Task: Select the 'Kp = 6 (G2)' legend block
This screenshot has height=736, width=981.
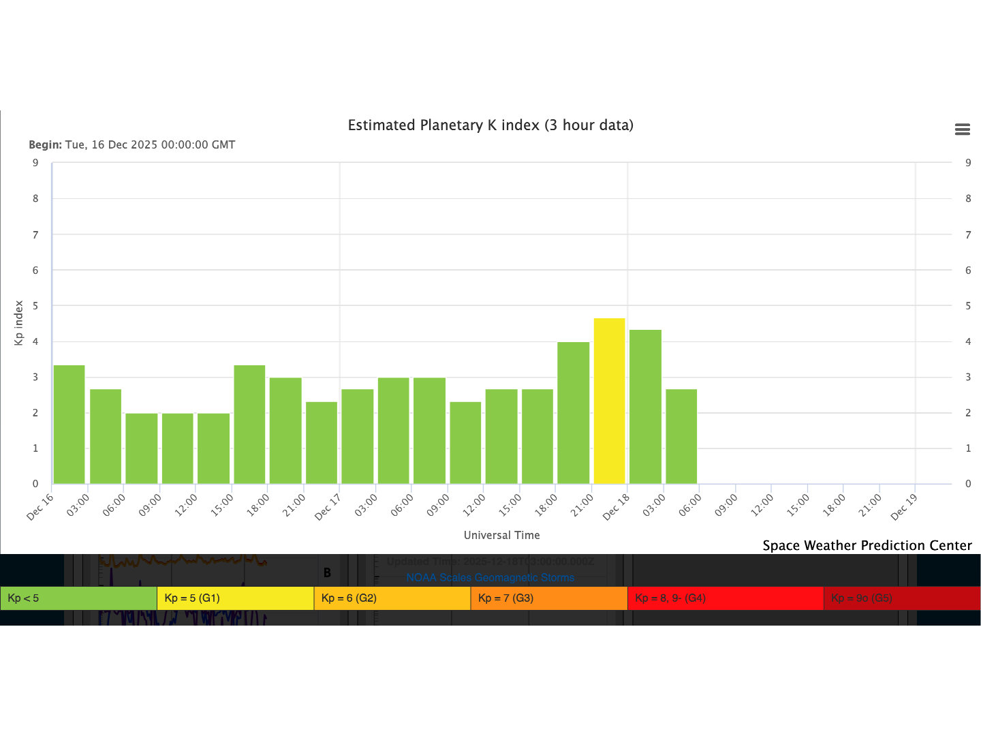Action: (x=392, y=598)
